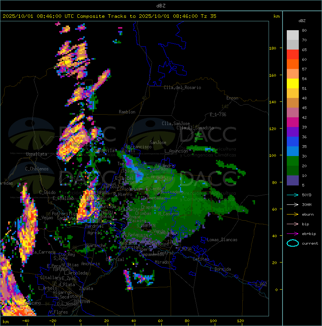Select the royal blue 35–36 dBZ swatch
This screenshot has width=322, height=326.
(x=293, y=142)
